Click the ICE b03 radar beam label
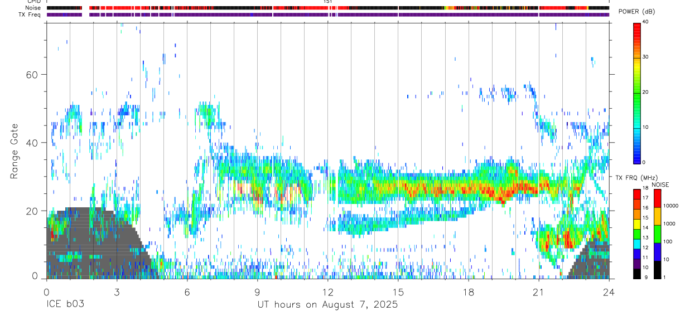The height and width of the screenshot is (316, 685). click(66, 305)
